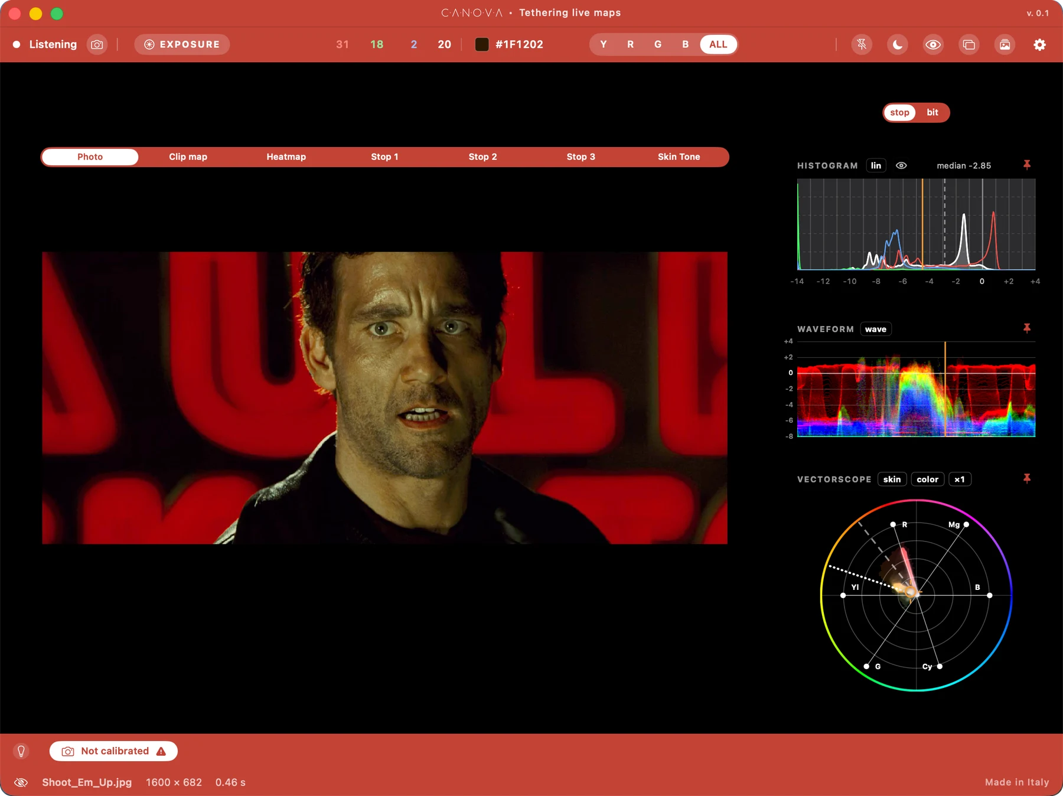
Task: Open the Stop 2 tab
Action: coord(482,156)
